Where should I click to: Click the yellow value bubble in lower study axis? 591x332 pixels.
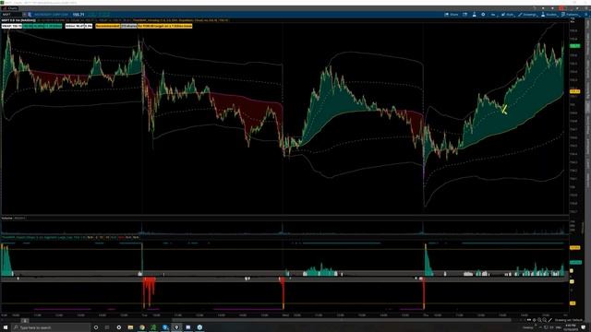574,248
